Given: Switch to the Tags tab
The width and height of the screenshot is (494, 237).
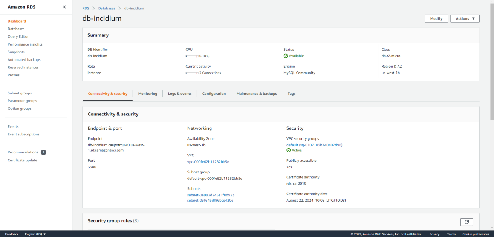Looking at the screenshot, I should pyautogui.click(x=291, y=94).
